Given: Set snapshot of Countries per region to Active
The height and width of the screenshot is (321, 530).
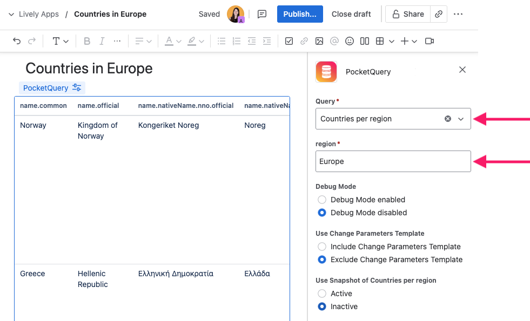Looking at the screenshot, I should [322, 293].
